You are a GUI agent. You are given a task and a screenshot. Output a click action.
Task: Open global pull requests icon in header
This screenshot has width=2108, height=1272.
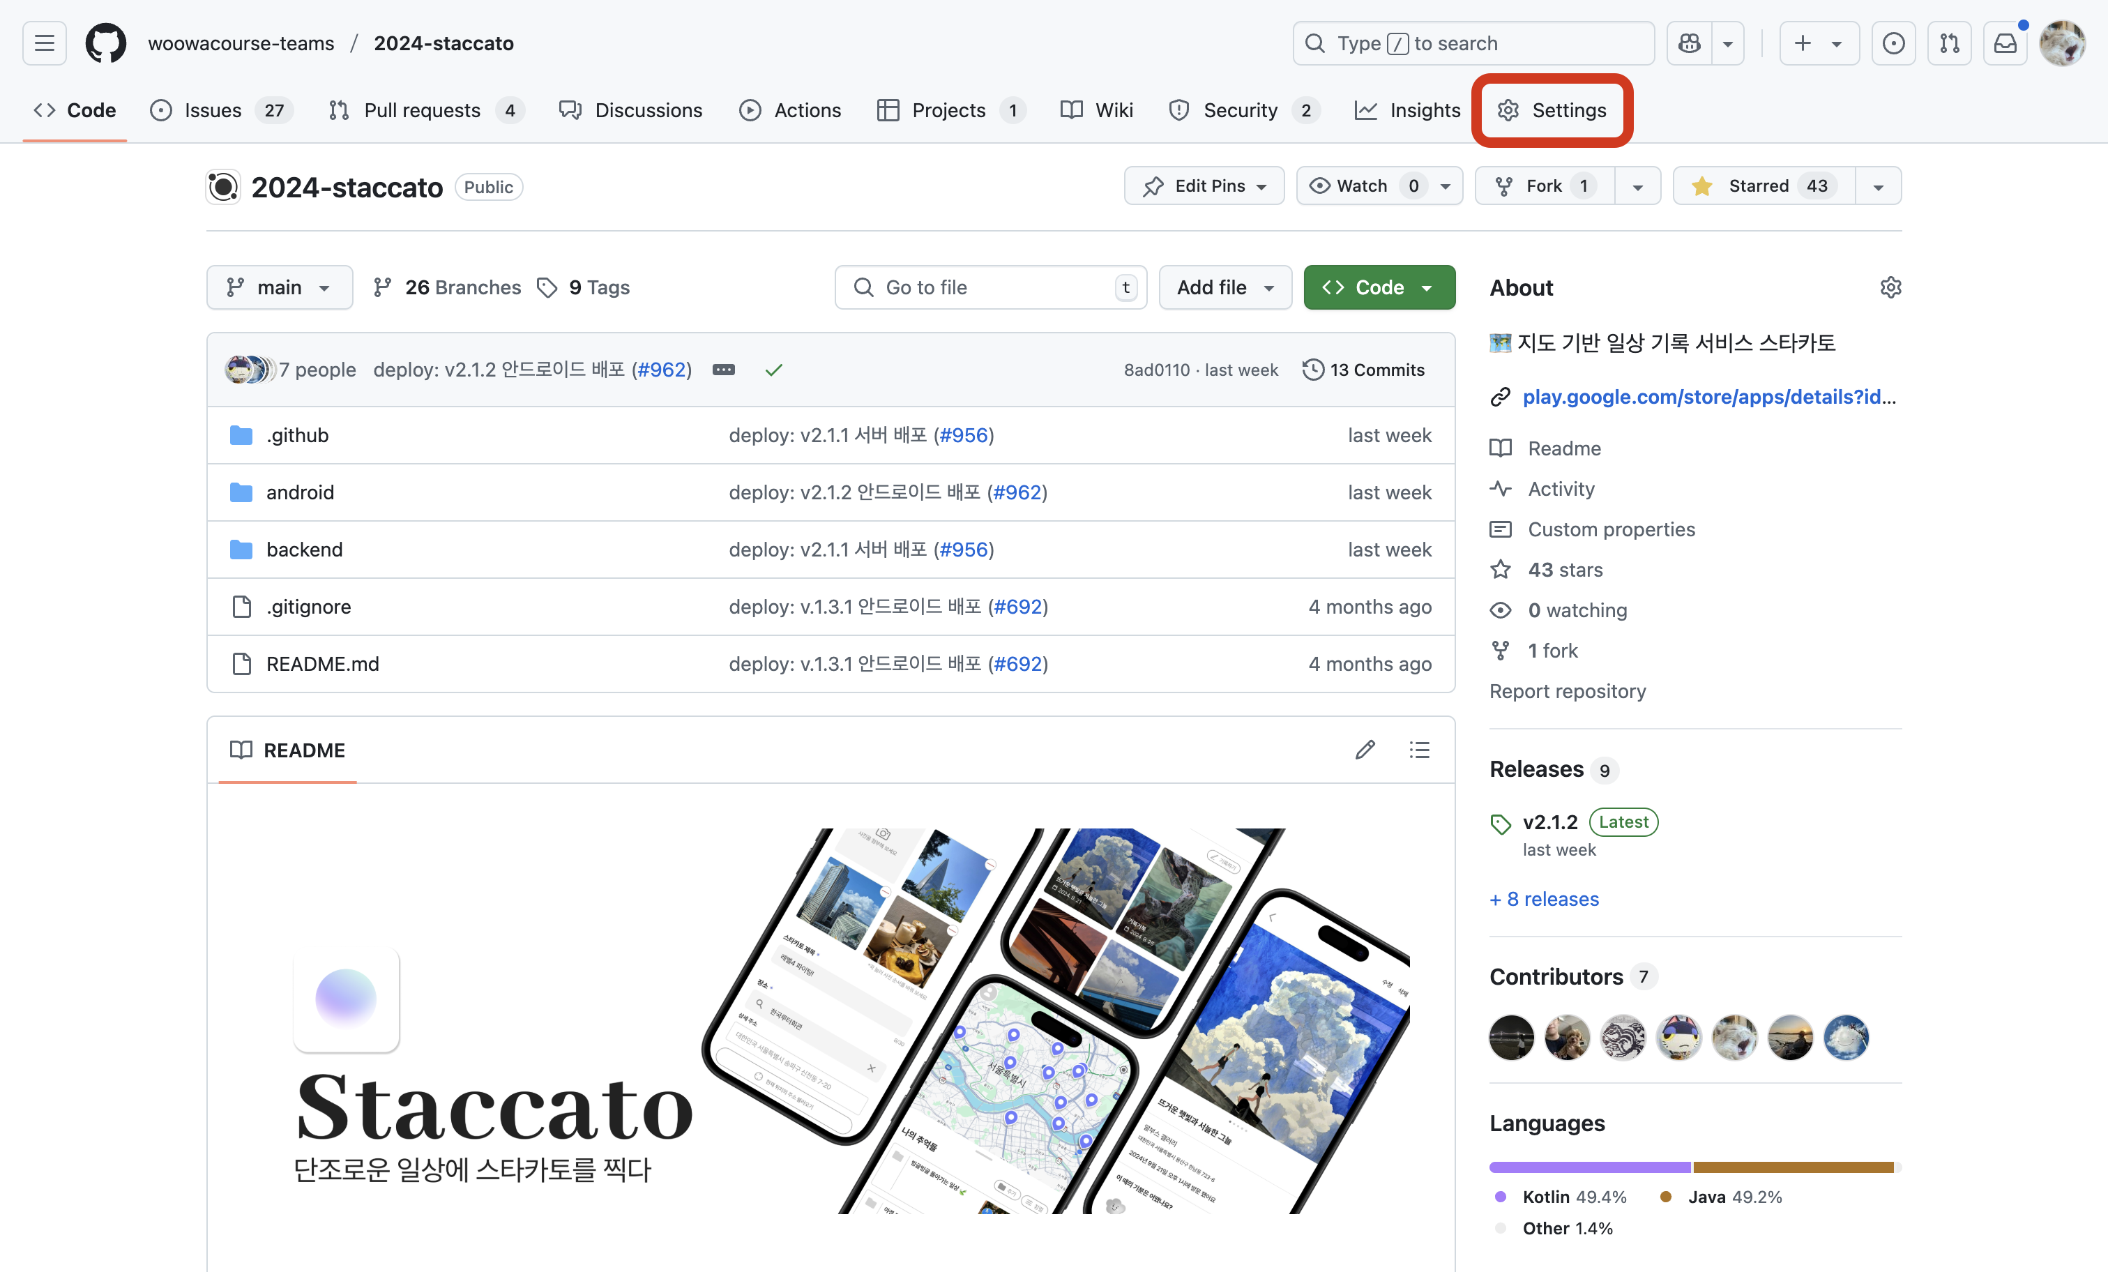click(1949, 43)
